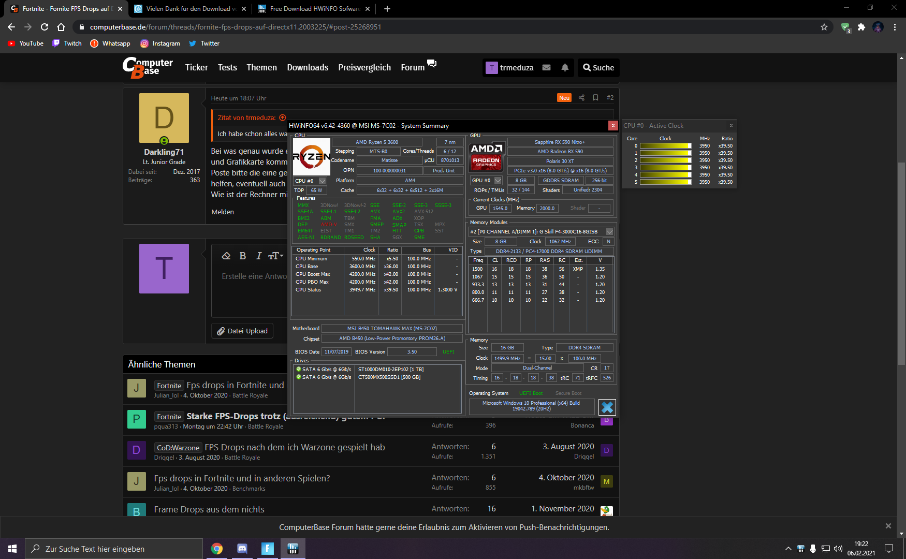Screen dimensions: 906x559
Task: Dismiss the push notification permission banner
Action: (888, 526)
